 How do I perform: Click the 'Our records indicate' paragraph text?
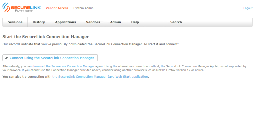coord(90,44)
